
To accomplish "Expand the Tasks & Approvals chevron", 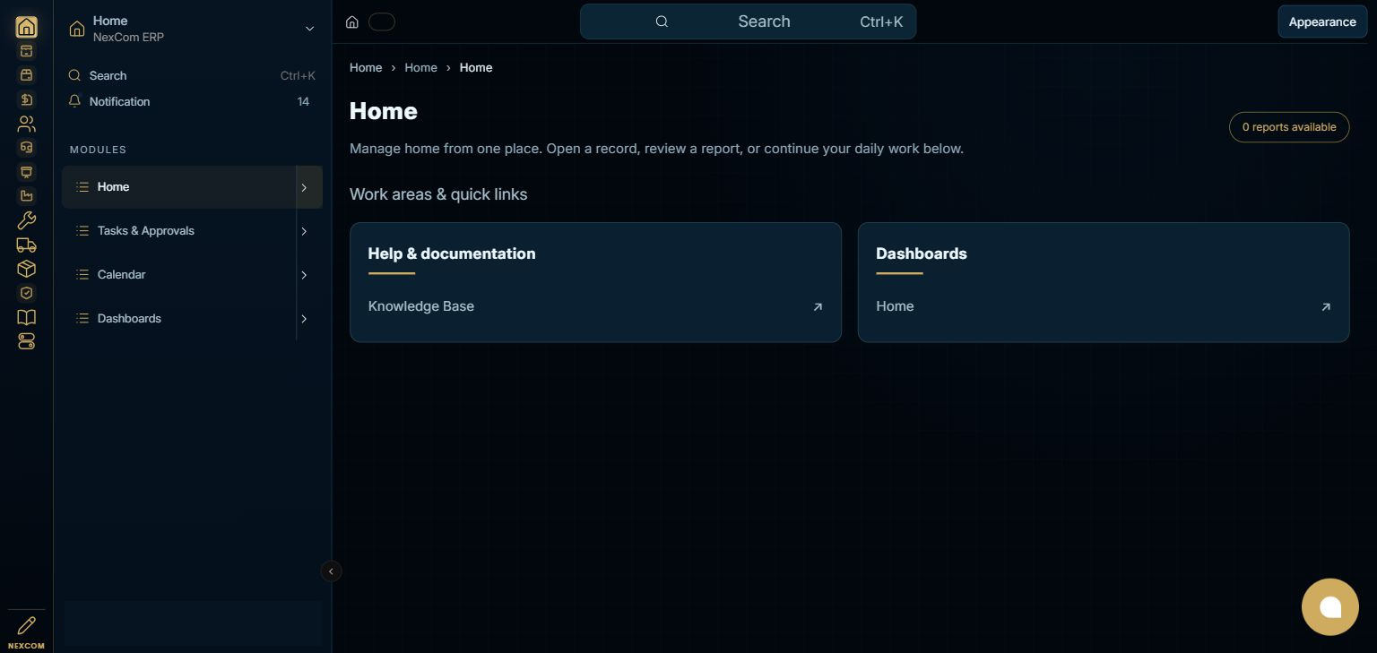I will point(304,231).
